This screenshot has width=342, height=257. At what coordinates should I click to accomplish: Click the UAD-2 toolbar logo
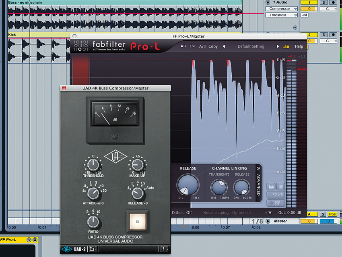click(x=74, y=249)
